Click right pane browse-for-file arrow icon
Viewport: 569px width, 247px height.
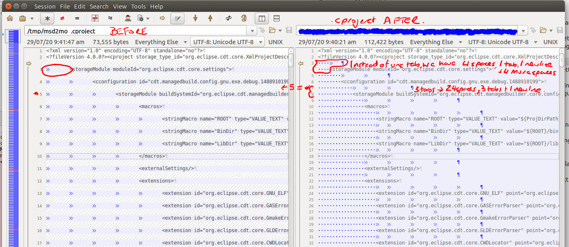pos(533,30)
